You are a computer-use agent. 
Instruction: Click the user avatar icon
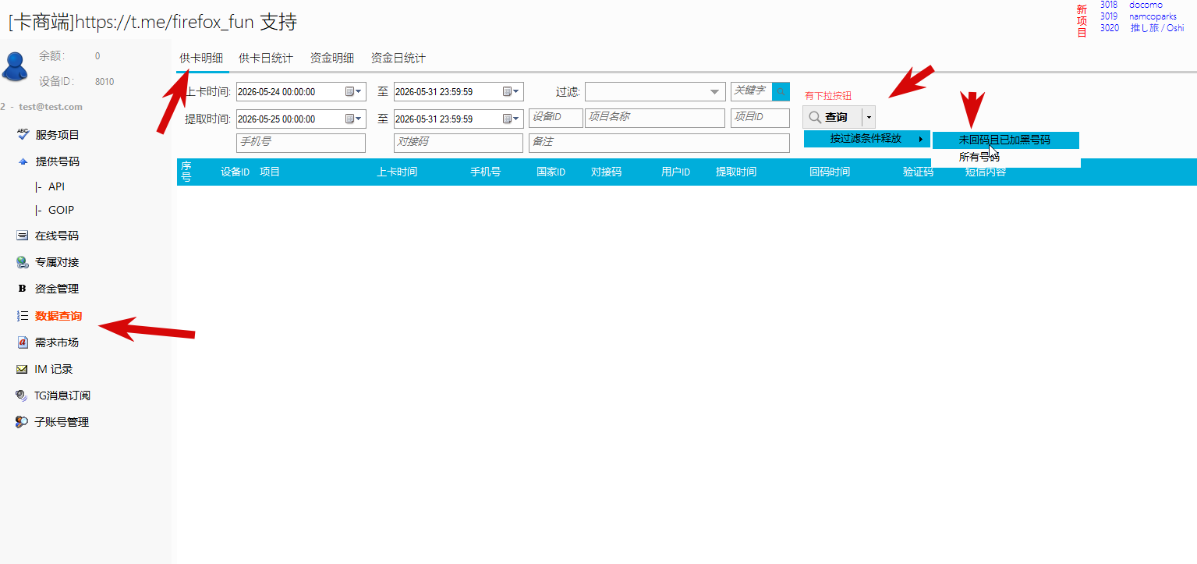click(x=16, y=66)
